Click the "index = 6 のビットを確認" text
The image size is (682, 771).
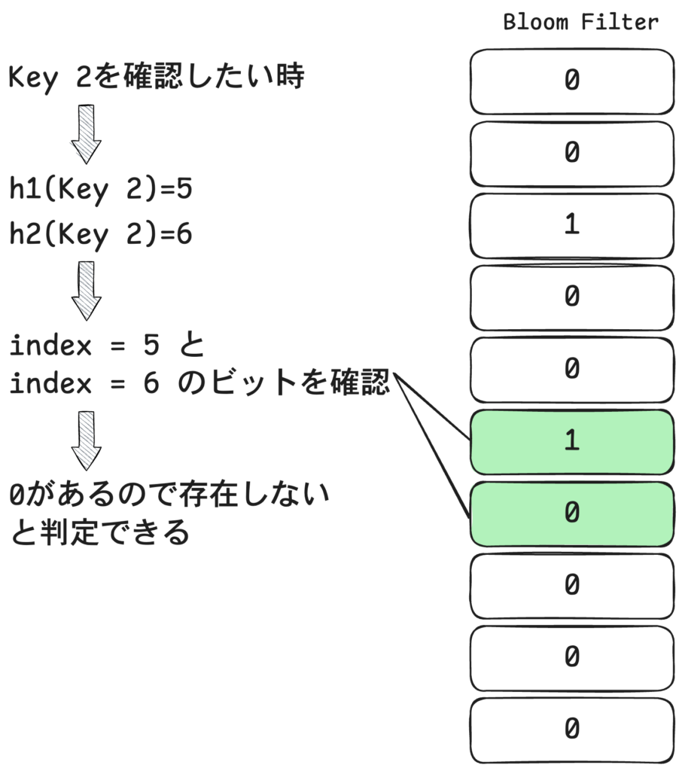click(x=199, y=384)
